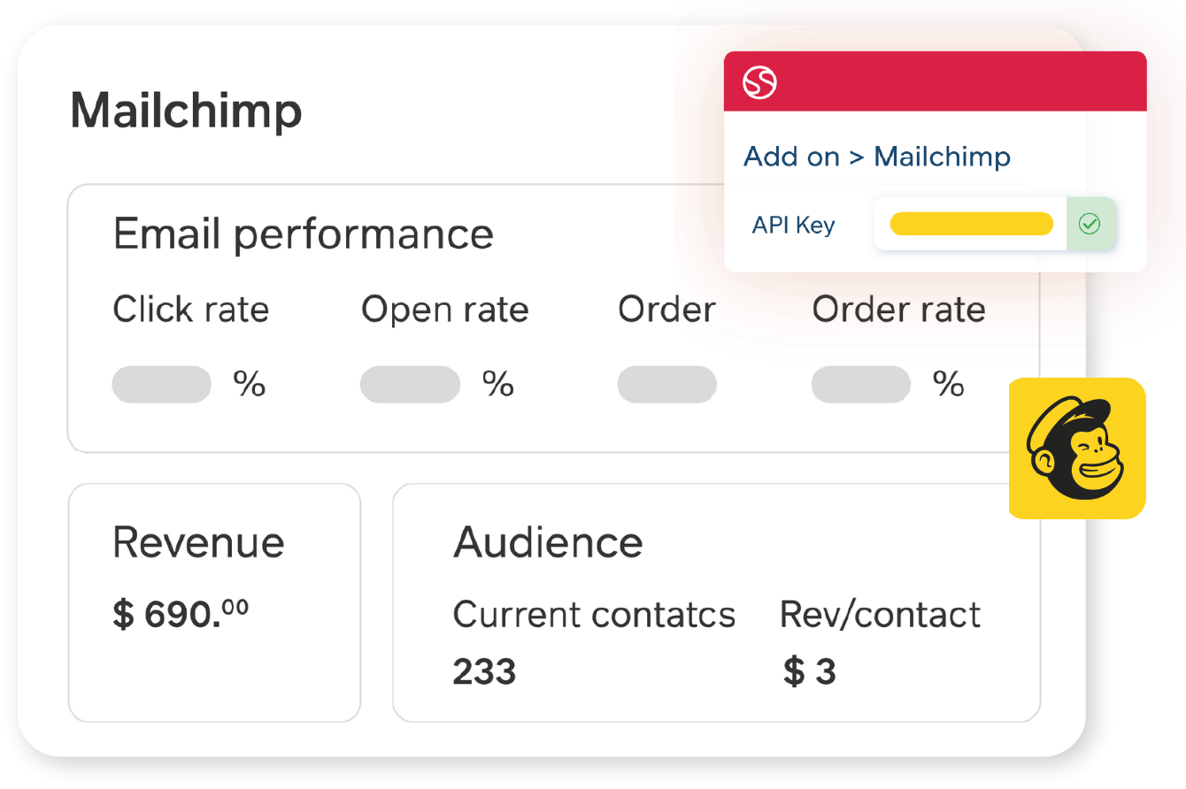Click the Open rate label
The width and height of the screenshot is (1186, 789).
point(444,310)
